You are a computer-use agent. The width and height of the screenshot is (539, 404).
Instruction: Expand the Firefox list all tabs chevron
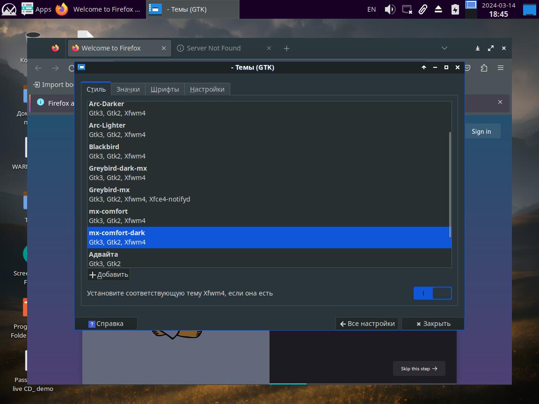[x=444, y=48]
